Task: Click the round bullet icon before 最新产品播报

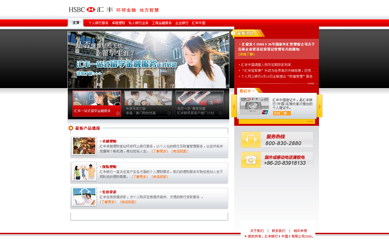Action: [x=71, y=128]
